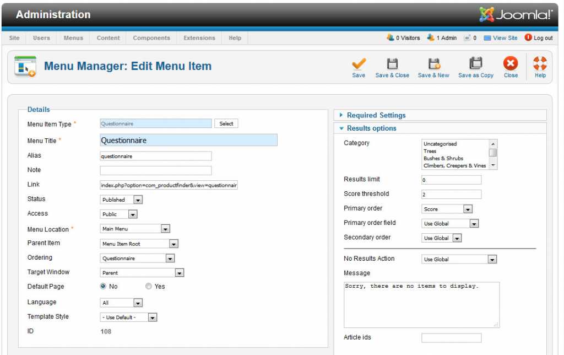Open the Content menu
564x355 pixels.
coord(109,38)
